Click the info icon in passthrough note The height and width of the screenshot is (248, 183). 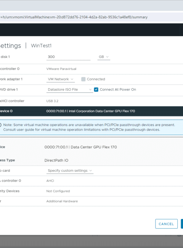[x=0, y=125]
